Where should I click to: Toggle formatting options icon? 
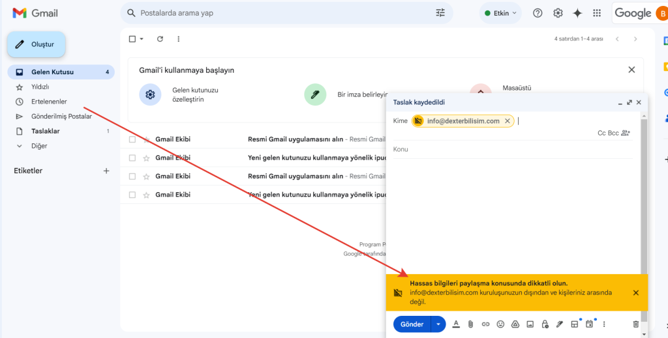456,324
